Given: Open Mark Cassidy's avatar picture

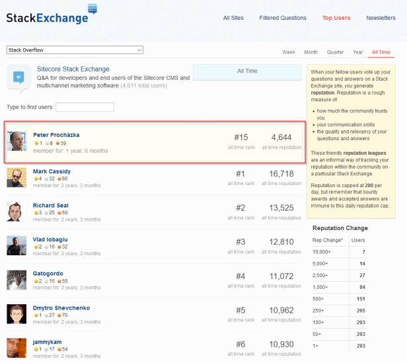Looking at the screenshot, I should (17, 177).
